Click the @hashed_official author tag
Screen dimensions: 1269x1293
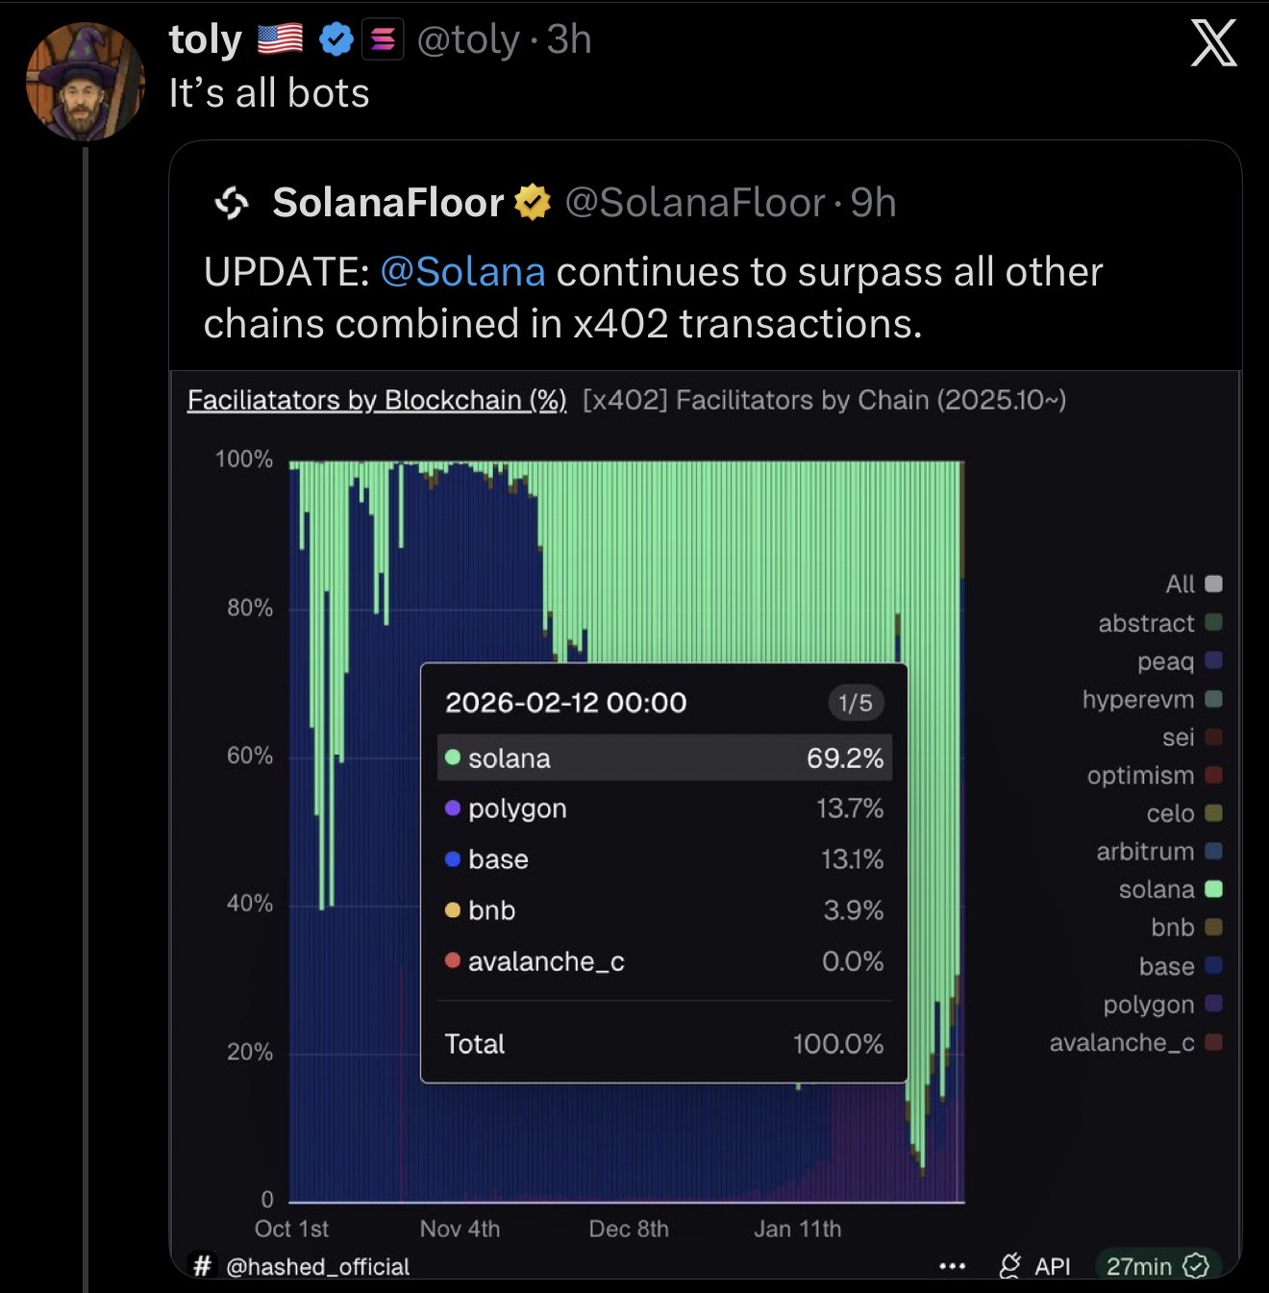(316, 1267)
